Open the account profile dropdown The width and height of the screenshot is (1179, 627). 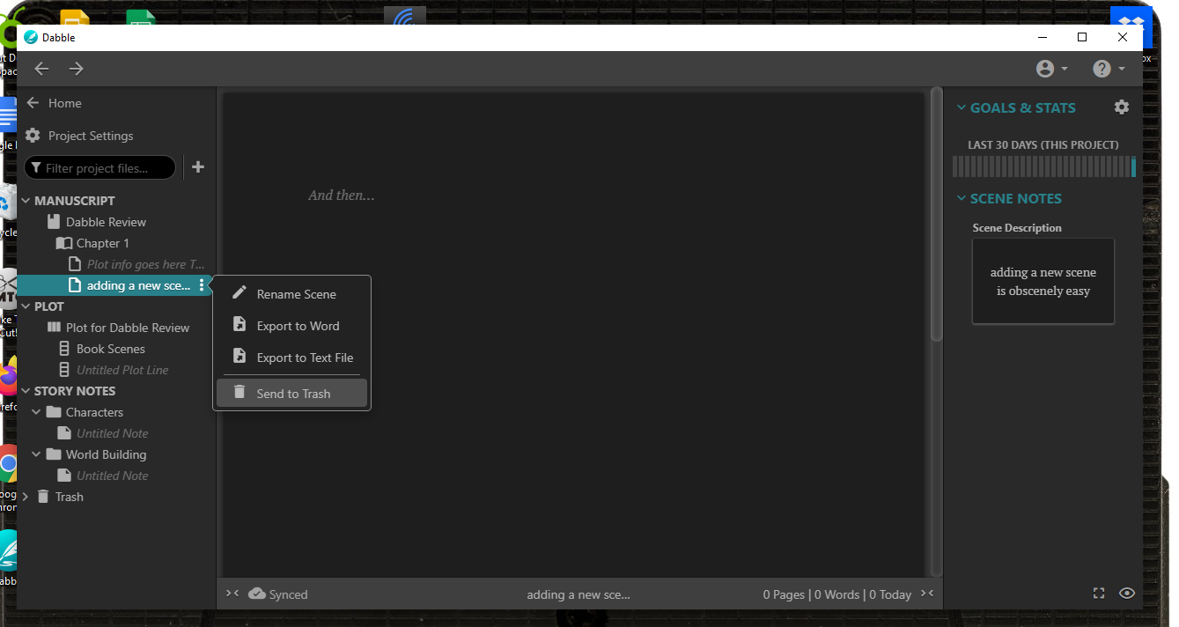tap(1051, 69)
